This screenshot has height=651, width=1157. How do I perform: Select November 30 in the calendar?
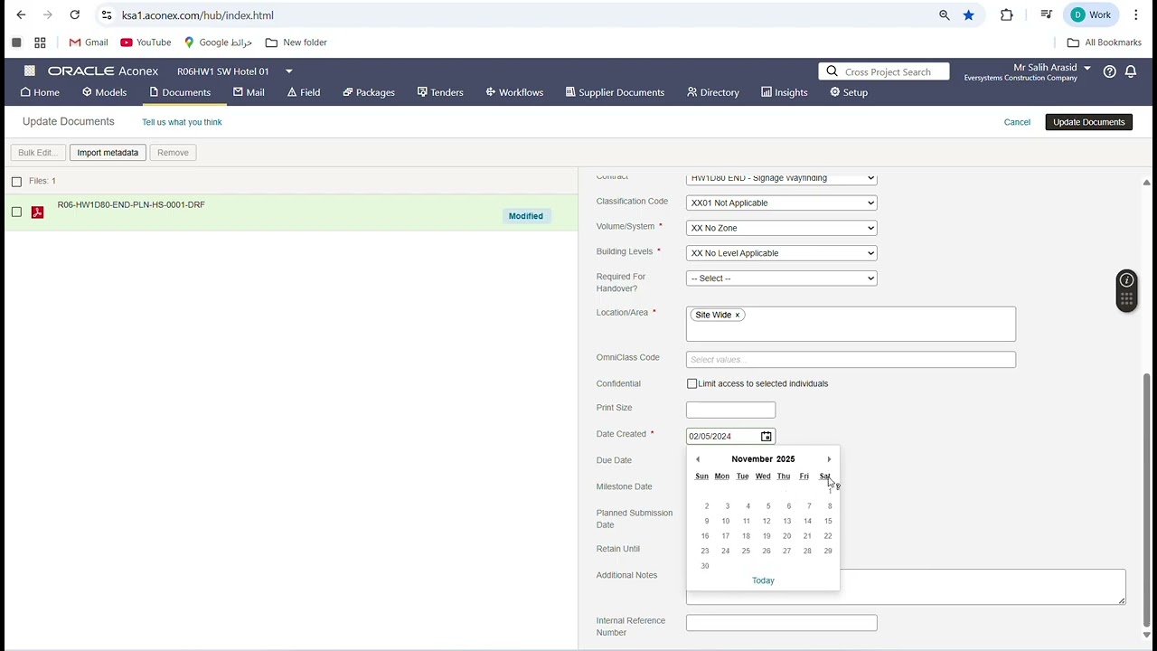[x=705, y=566]
